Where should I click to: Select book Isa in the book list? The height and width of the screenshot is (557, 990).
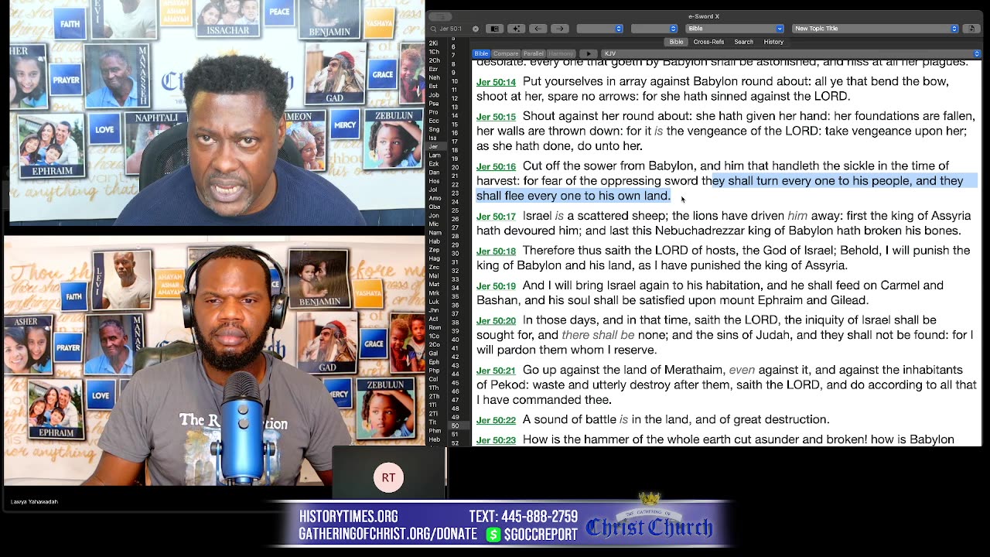tap(433, 138)
